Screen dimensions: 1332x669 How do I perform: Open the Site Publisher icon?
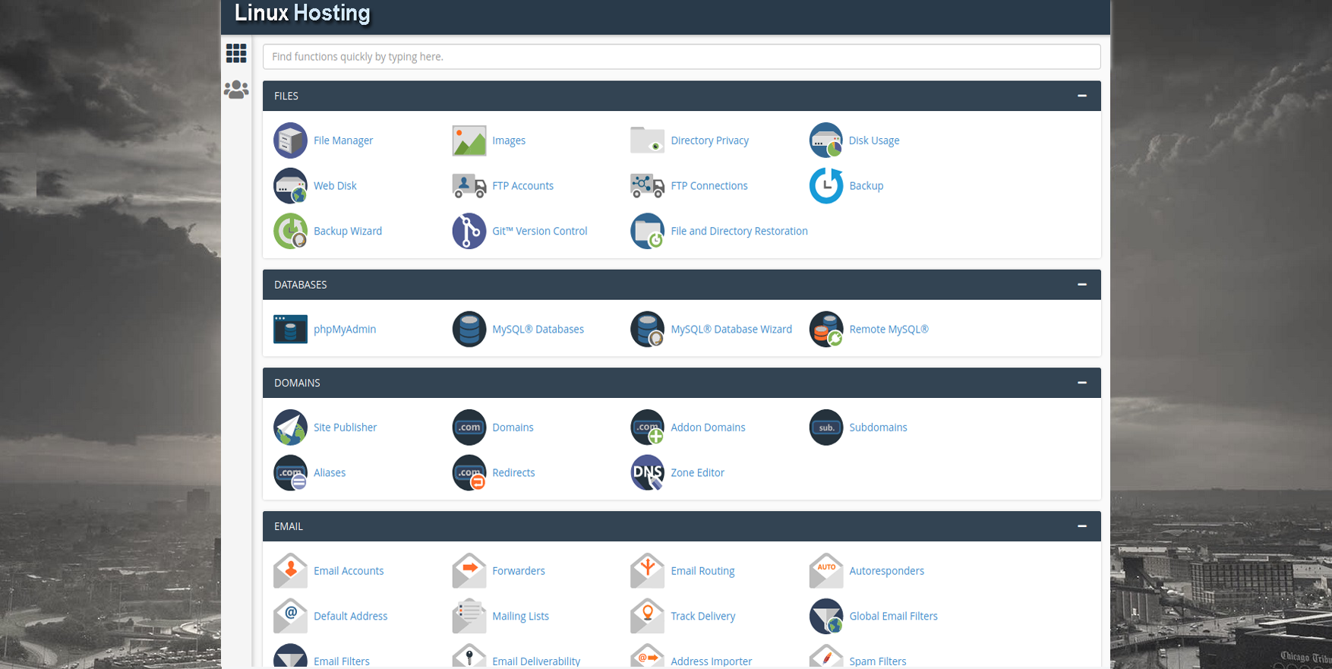[x=290, y=428]
